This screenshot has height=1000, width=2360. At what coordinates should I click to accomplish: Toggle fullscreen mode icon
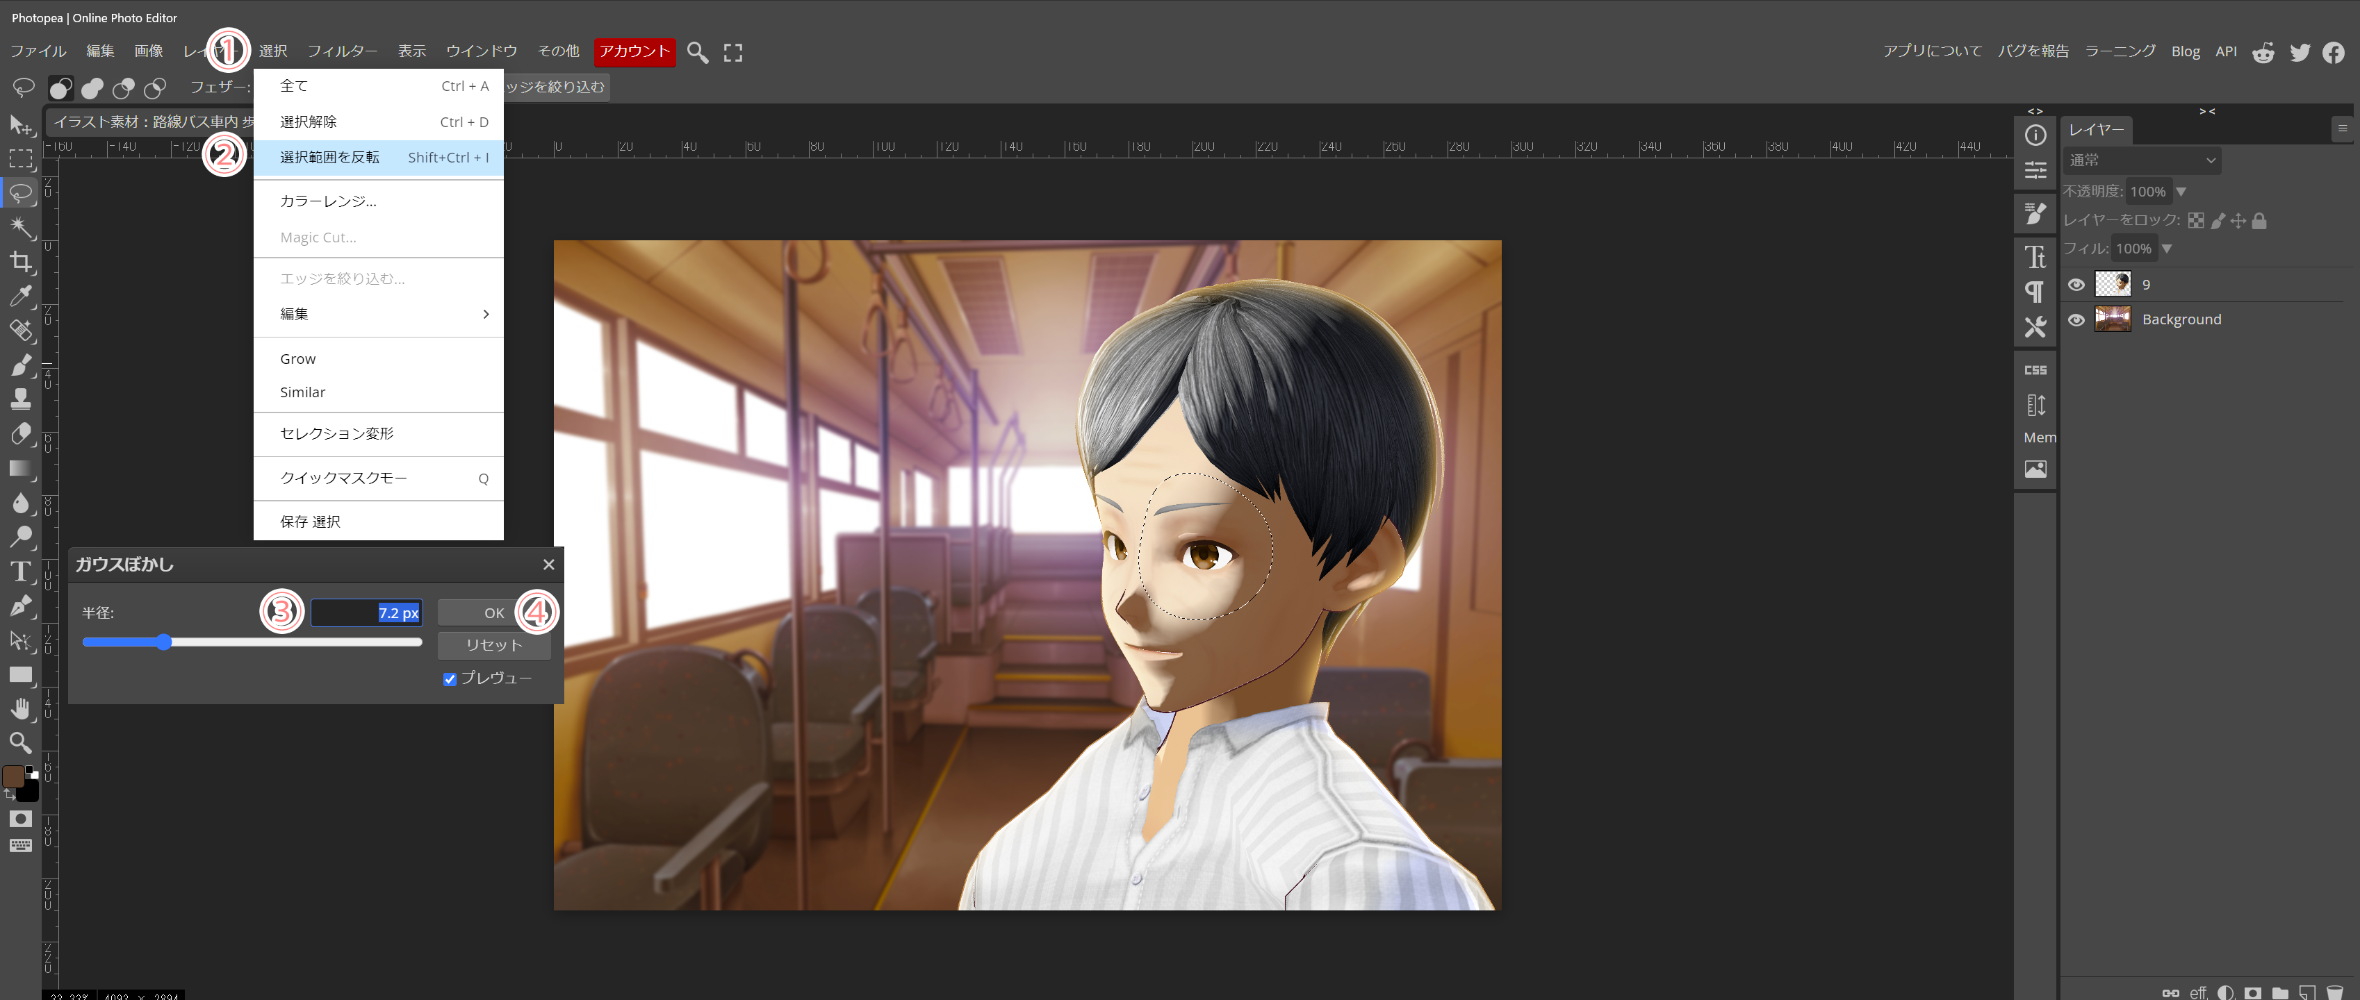click(732, 53)
